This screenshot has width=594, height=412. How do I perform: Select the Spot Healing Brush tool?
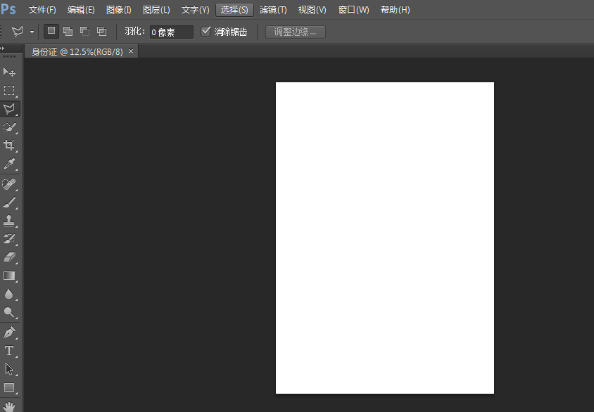[x=9, y=184]
